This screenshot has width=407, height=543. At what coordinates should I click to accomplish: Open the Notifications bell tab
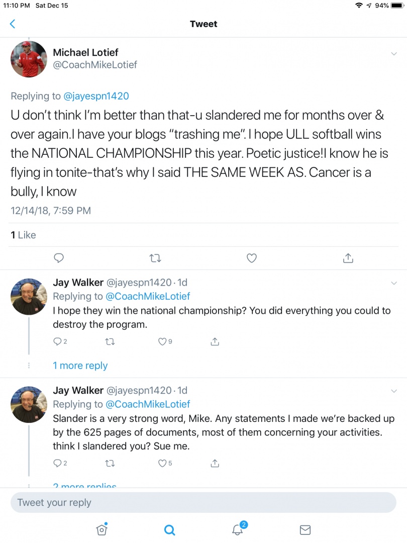click(x=238, y=529)
